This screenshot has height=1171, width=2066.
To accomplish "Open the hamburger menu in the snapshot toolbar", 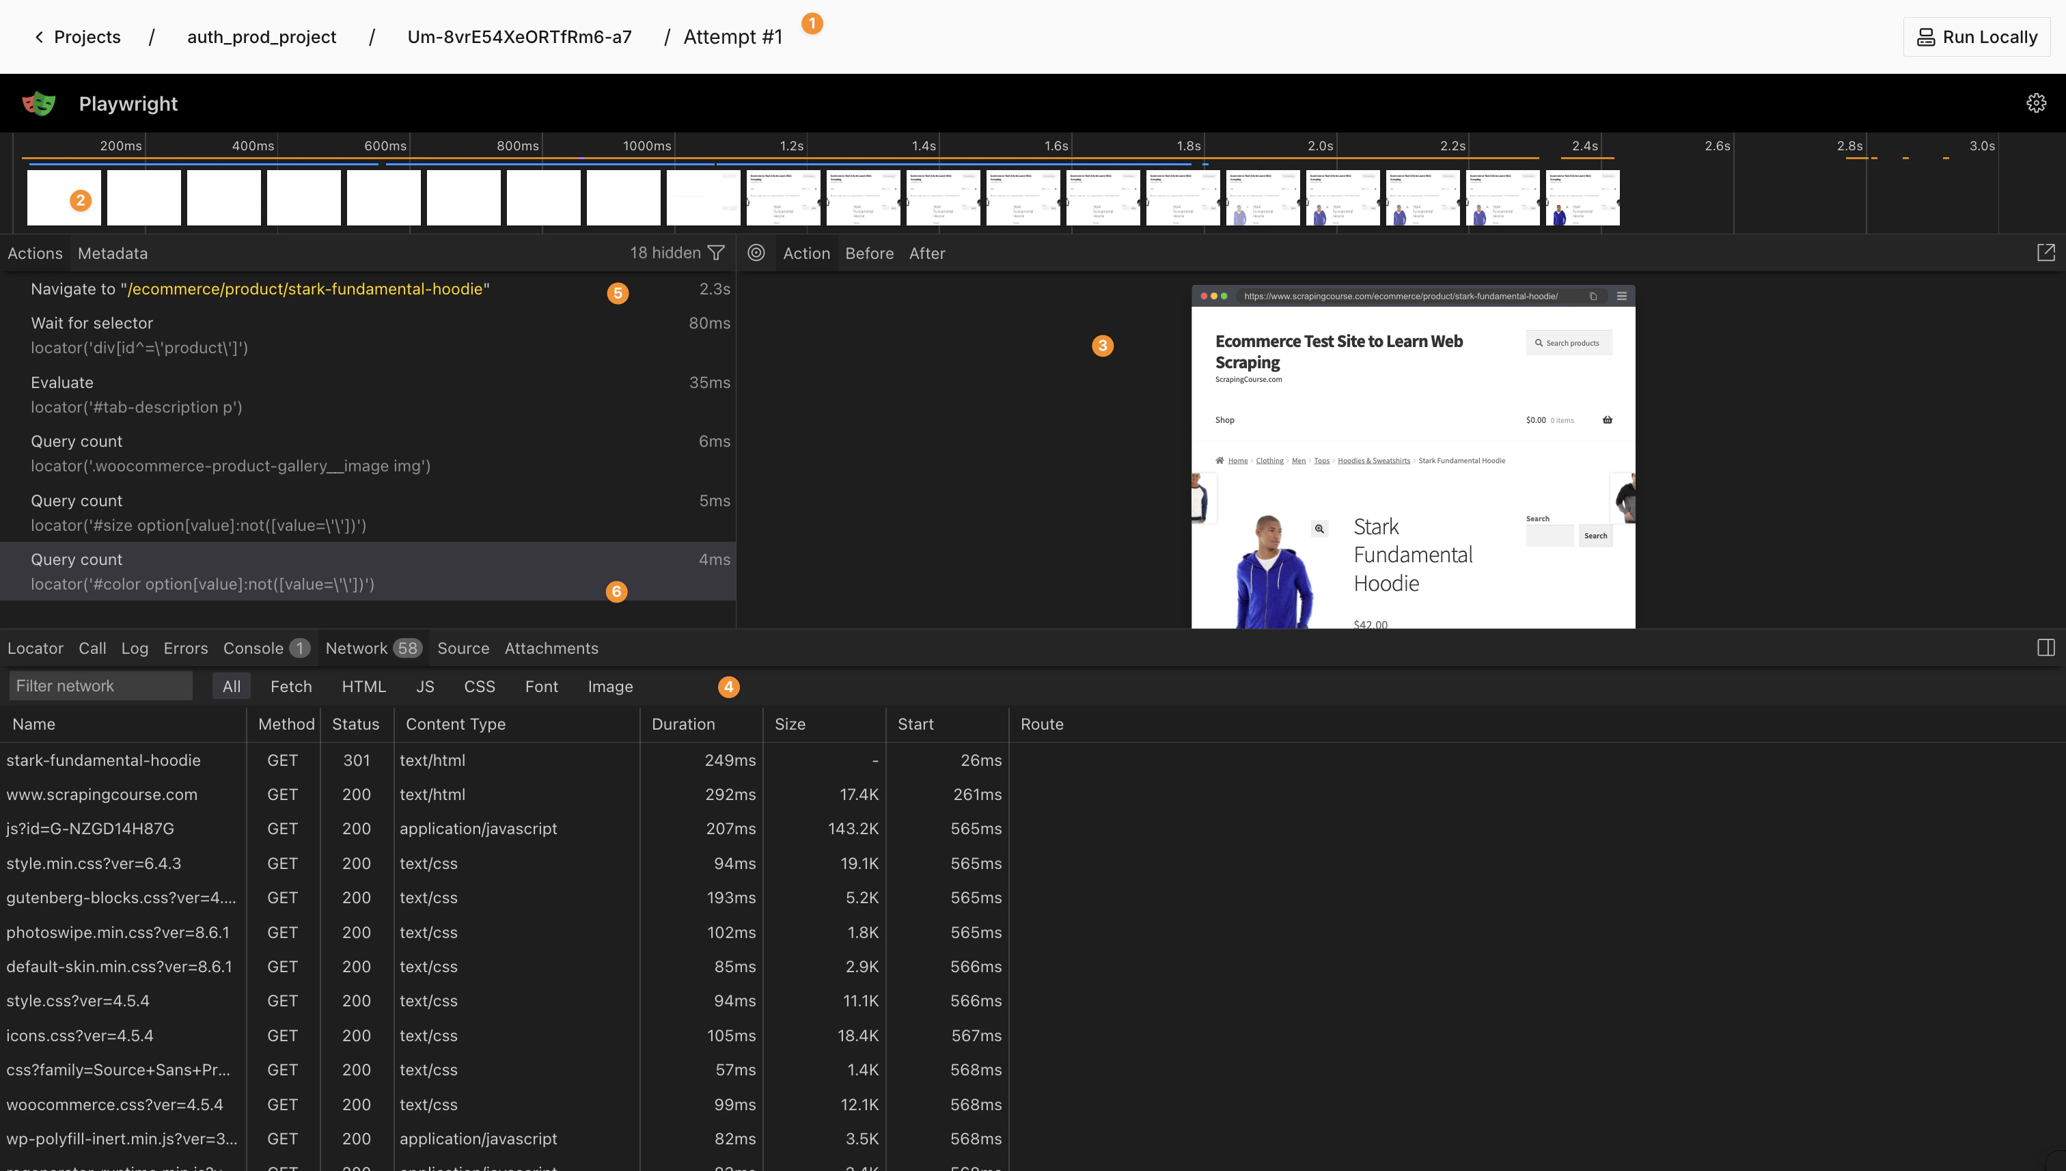I will [x=1621, y=296].
